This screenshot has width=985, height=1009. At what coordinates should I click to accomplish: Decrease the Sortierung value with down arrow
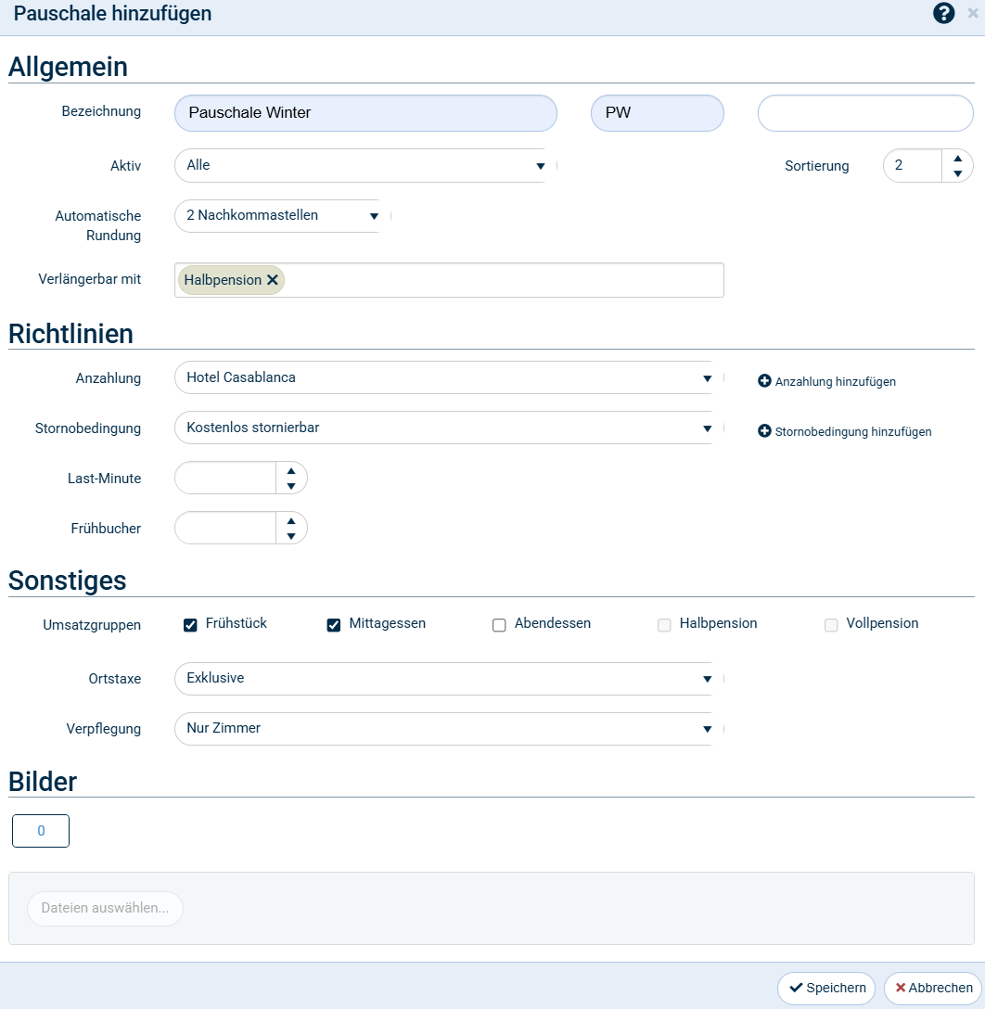pyautogui.click(x=957, y=173)
